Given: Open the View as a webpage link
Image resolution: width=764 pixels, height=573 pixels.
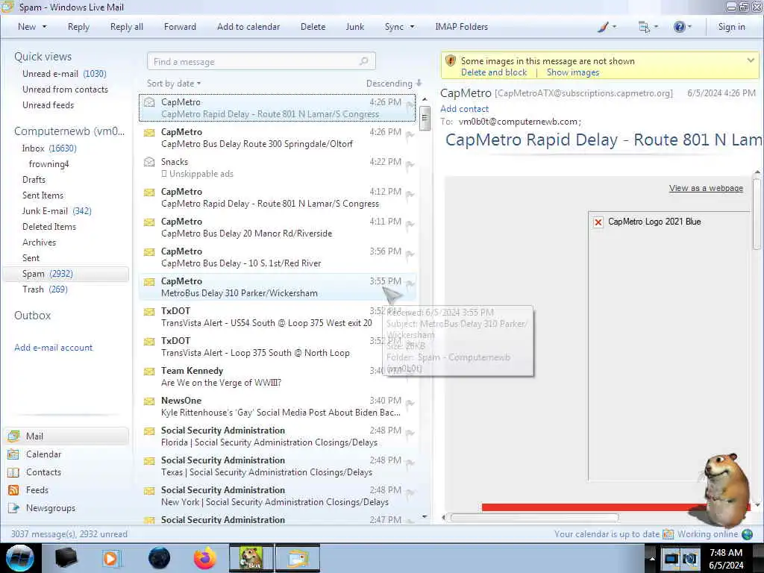Looking at the screenshot, I should (706, 188).
